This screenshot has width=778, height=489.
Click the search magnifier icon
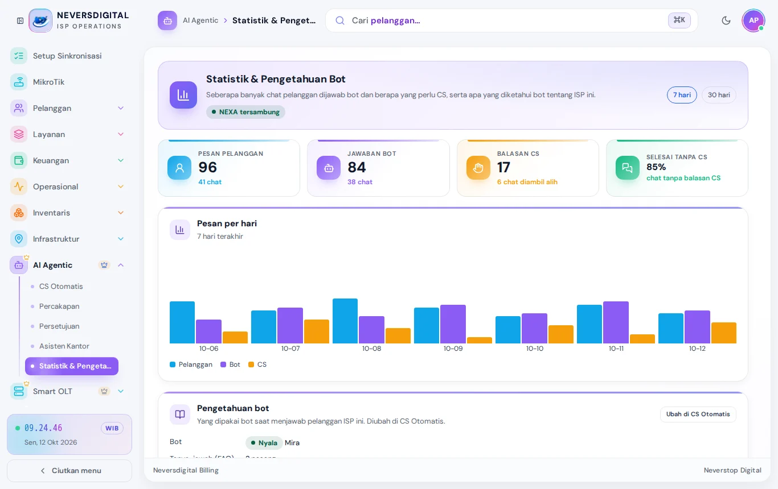pos(340,20)
